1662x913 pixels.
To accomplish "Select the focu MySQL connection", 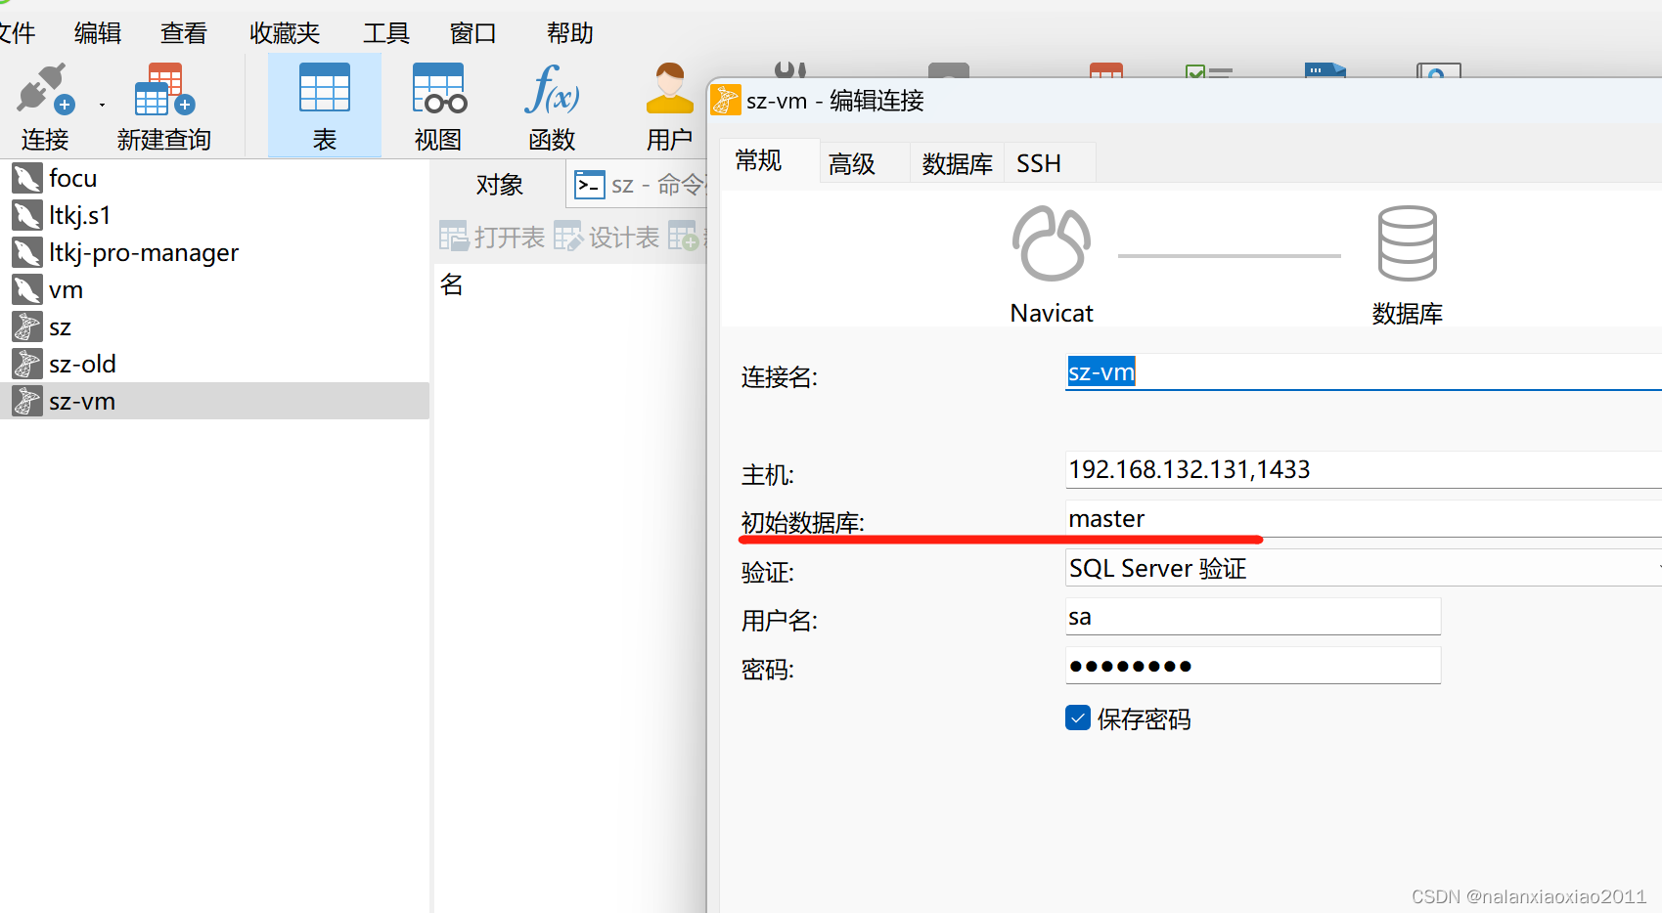I will (214, 178).
